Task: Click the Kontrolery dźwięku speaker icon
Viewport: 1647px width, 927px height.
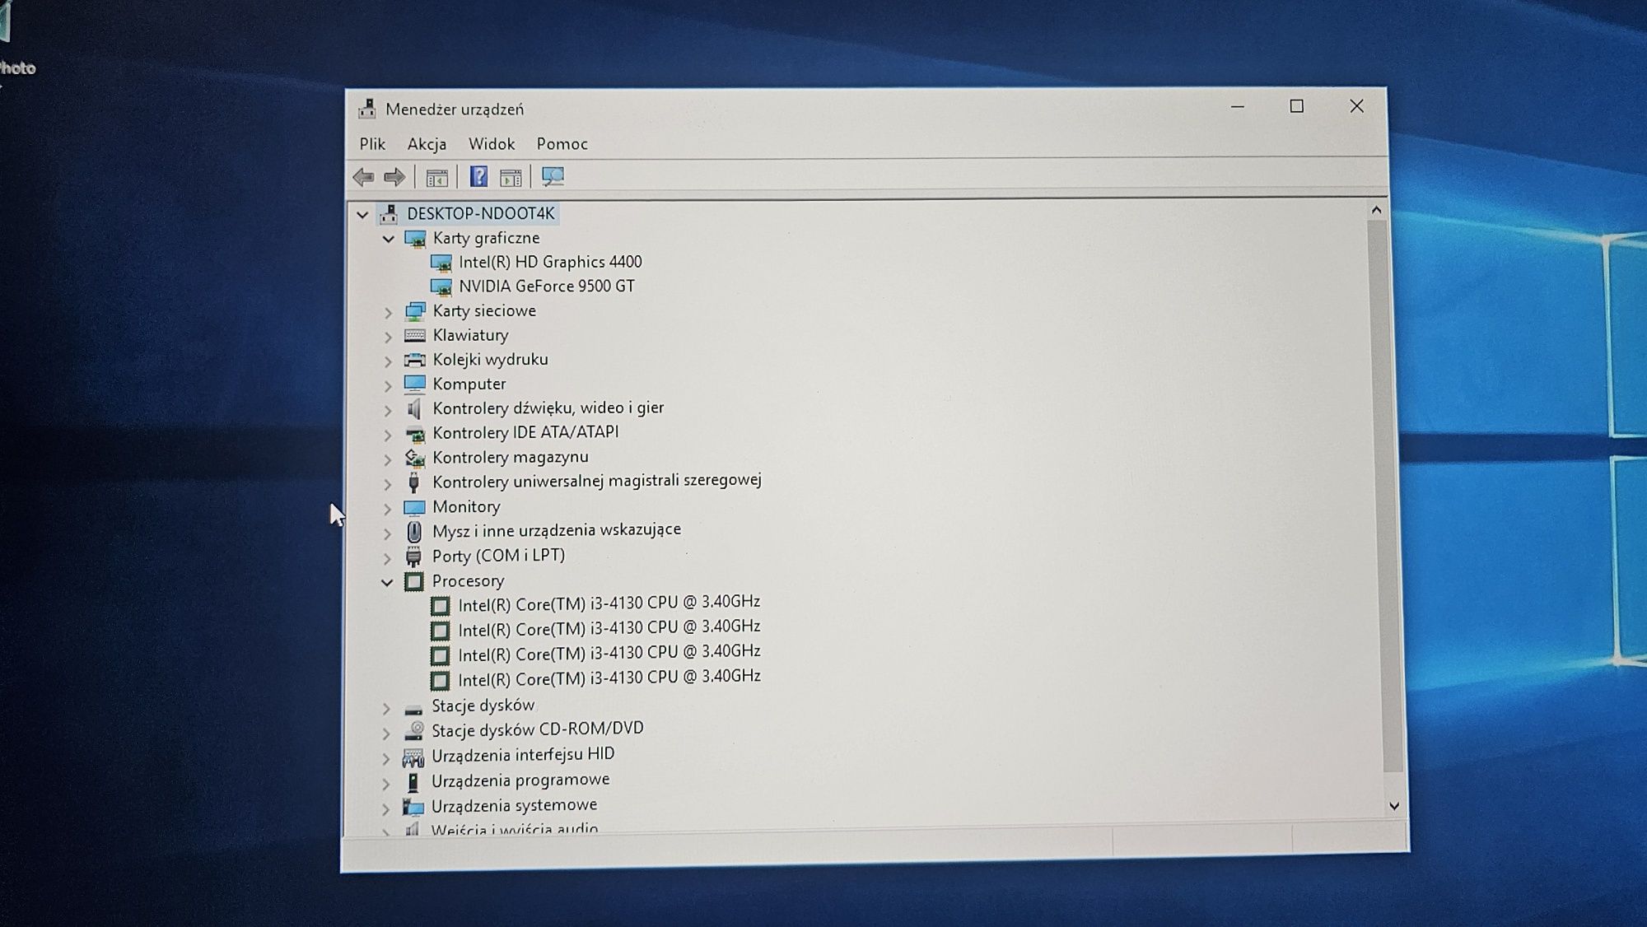Action: pos(414,408)
